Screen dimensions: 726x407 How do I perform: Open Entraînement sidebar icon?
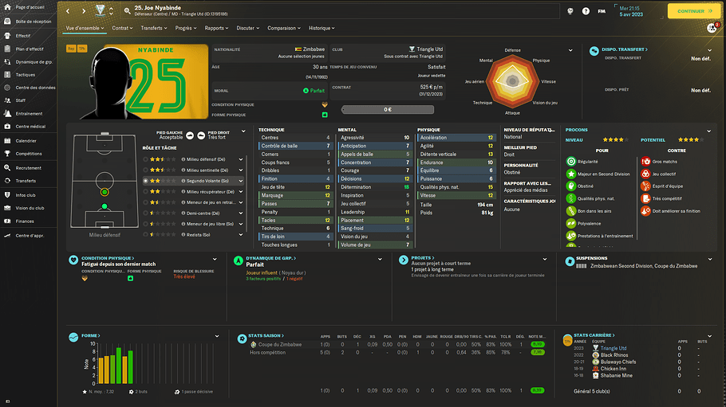(x=7, y=113)
